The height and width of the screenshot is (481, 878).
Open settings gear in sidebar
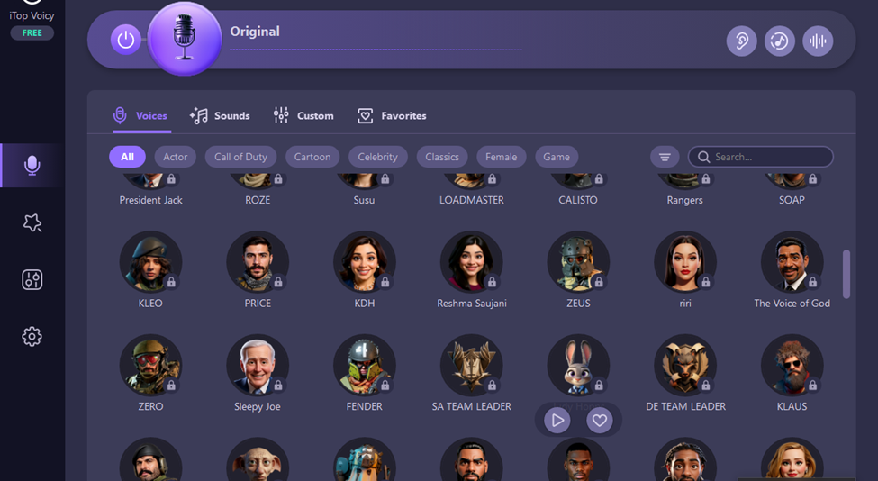[x=32, y=337]
